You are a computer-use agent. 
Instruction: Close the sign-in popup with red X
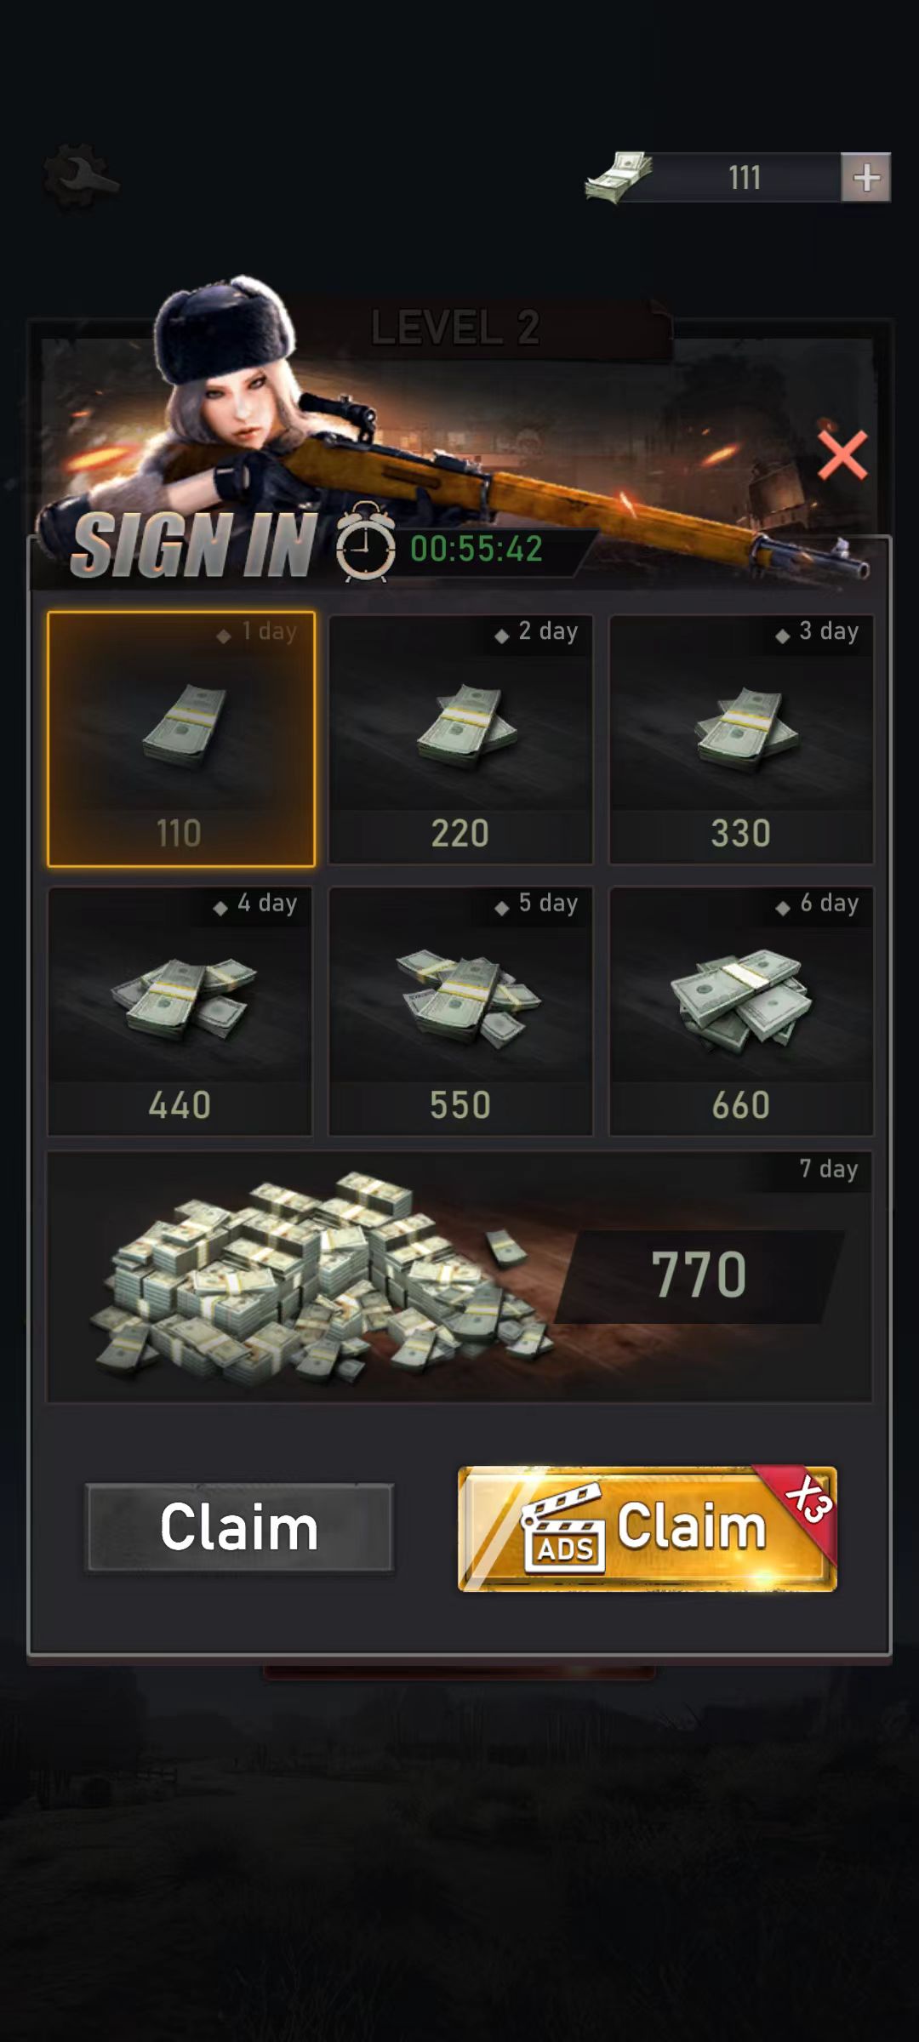click(x=842, y=454)
